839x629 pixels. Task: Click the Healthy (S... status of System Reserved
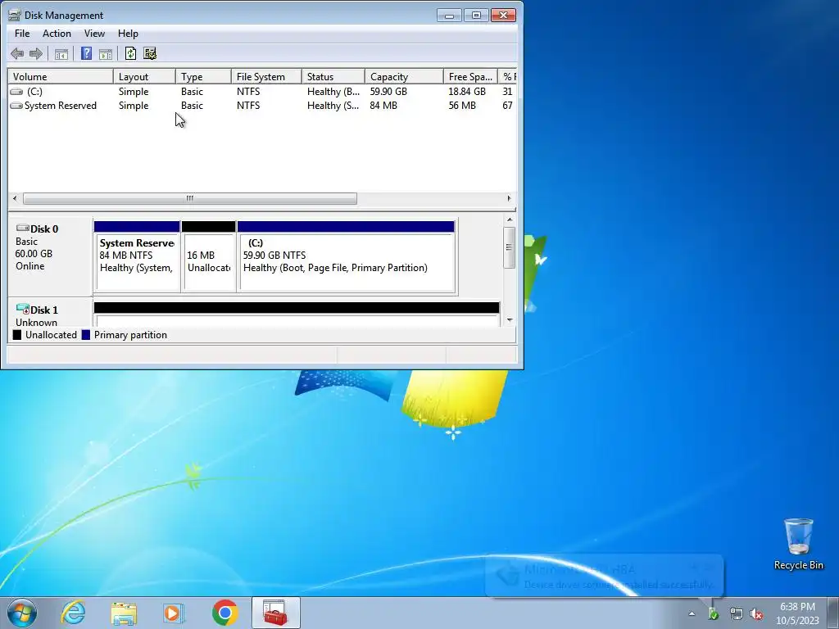[333, 106]
